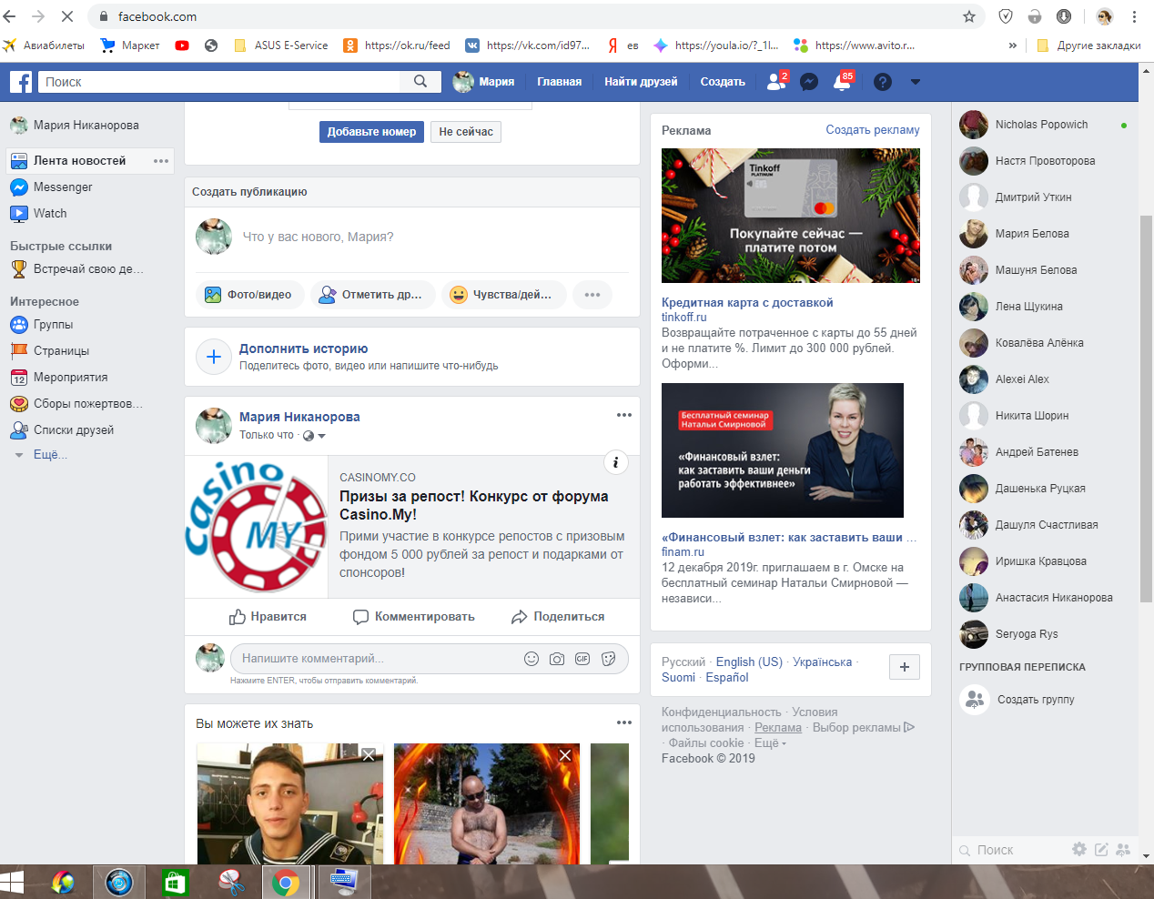Click the post info icon on Casino.My link

[616, 462]
